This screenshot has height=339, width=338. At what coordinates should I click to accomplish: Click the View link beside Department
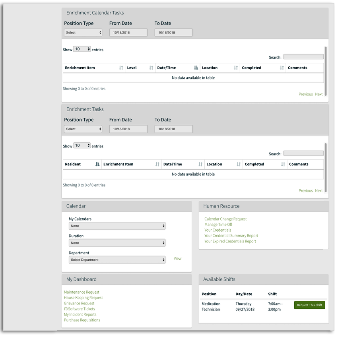[177, 258]
